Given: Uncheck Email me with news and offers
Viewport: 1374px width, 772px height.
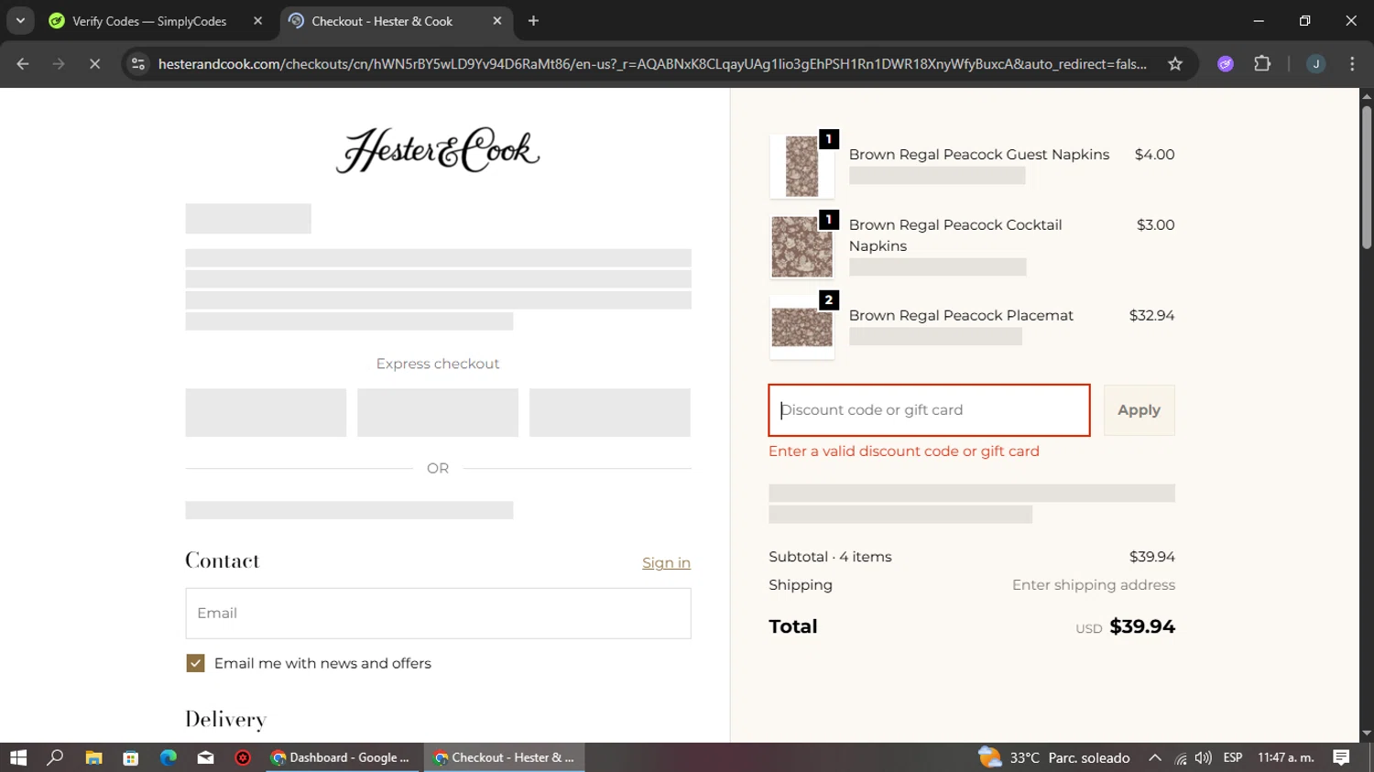Looking at the screenshot, I should click(x=195, y=663).
